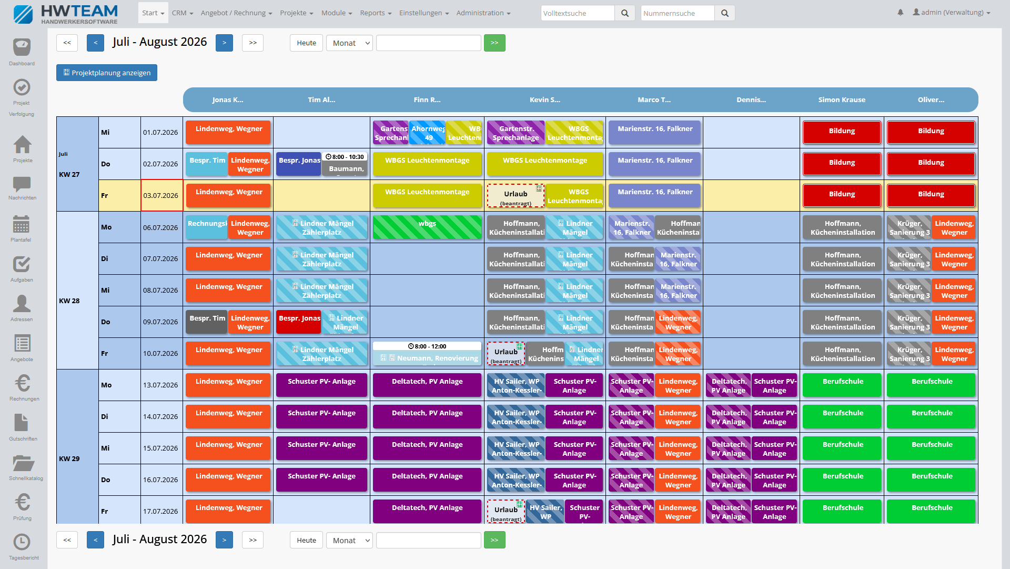The image size is (1010, 569).
Task: Click the Nummernsuche magnifier button
Action: click(725, 13)
